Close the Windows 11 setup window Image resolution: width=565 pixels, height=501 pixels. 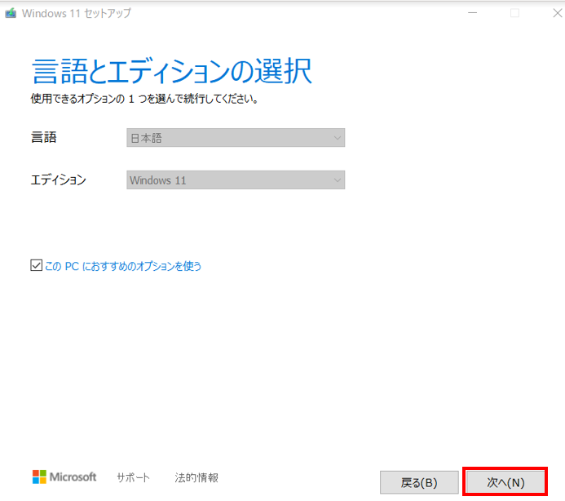pyautogui.click(x=557, y=13)
